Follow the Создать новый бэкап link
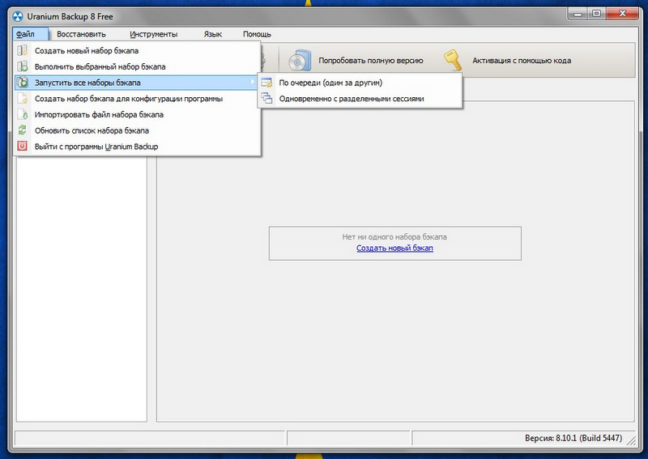This screenshot has height=459, width=648. coord(394,248)
